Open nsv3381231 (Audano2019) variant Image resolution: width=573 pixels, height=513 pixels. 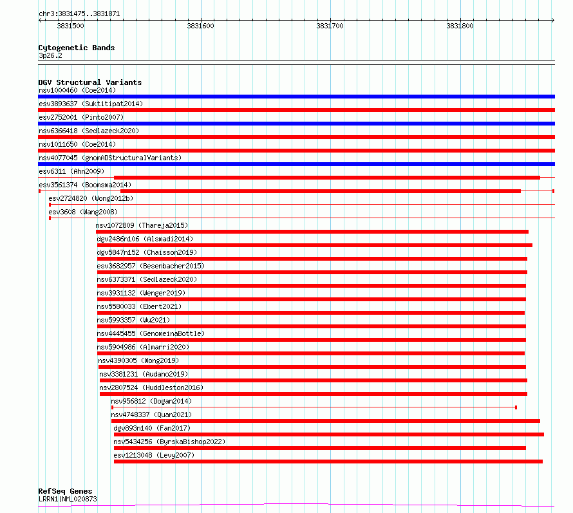(x=144, y=374)
